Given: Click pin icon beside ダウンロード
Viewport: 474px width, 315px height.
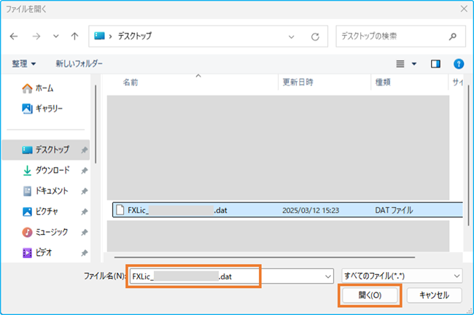Looking at the screenshot, I should [85, 171].
